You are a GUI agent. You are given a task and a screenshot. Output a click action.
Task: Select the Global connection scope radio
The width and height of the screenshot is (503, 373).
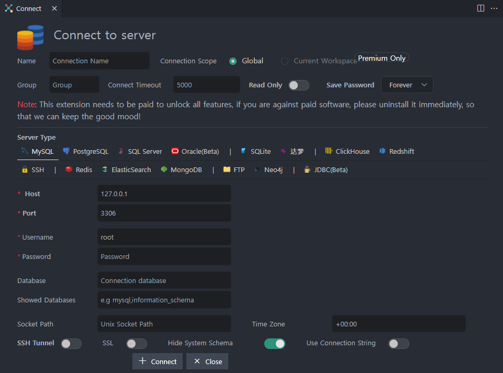point(233,61)
